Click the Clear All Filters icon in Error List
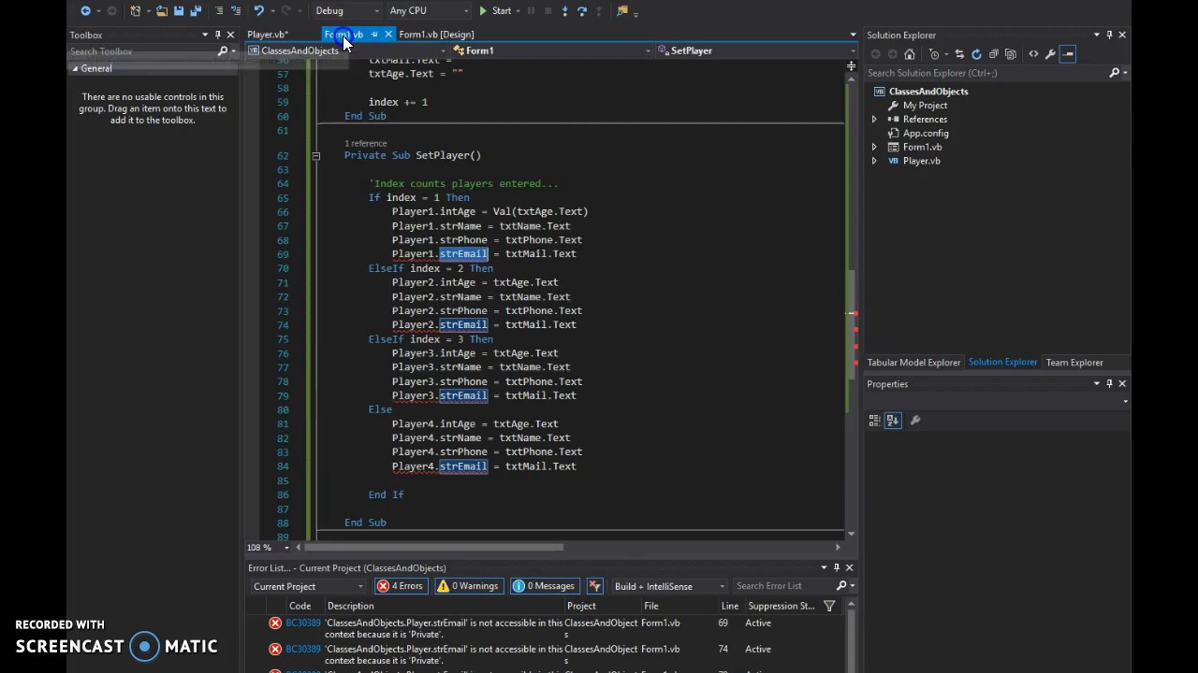 point(594,587)
